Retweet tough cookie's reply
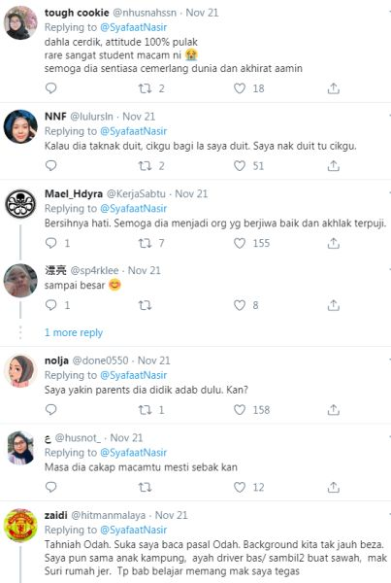The width and height of the screenshot is (391, 583). coord(145,88)
